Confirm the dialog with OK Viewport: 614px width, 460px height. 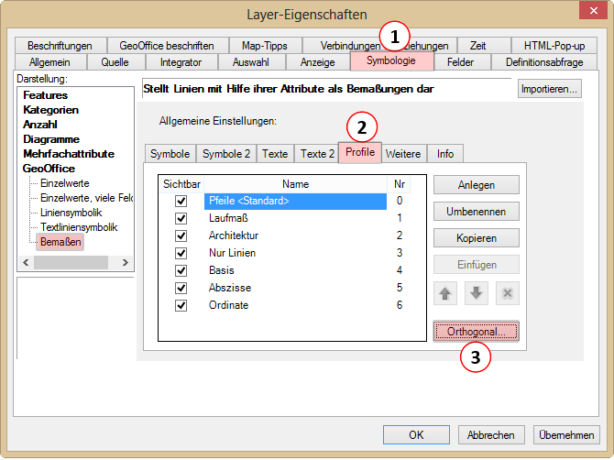tap(416, 434)
